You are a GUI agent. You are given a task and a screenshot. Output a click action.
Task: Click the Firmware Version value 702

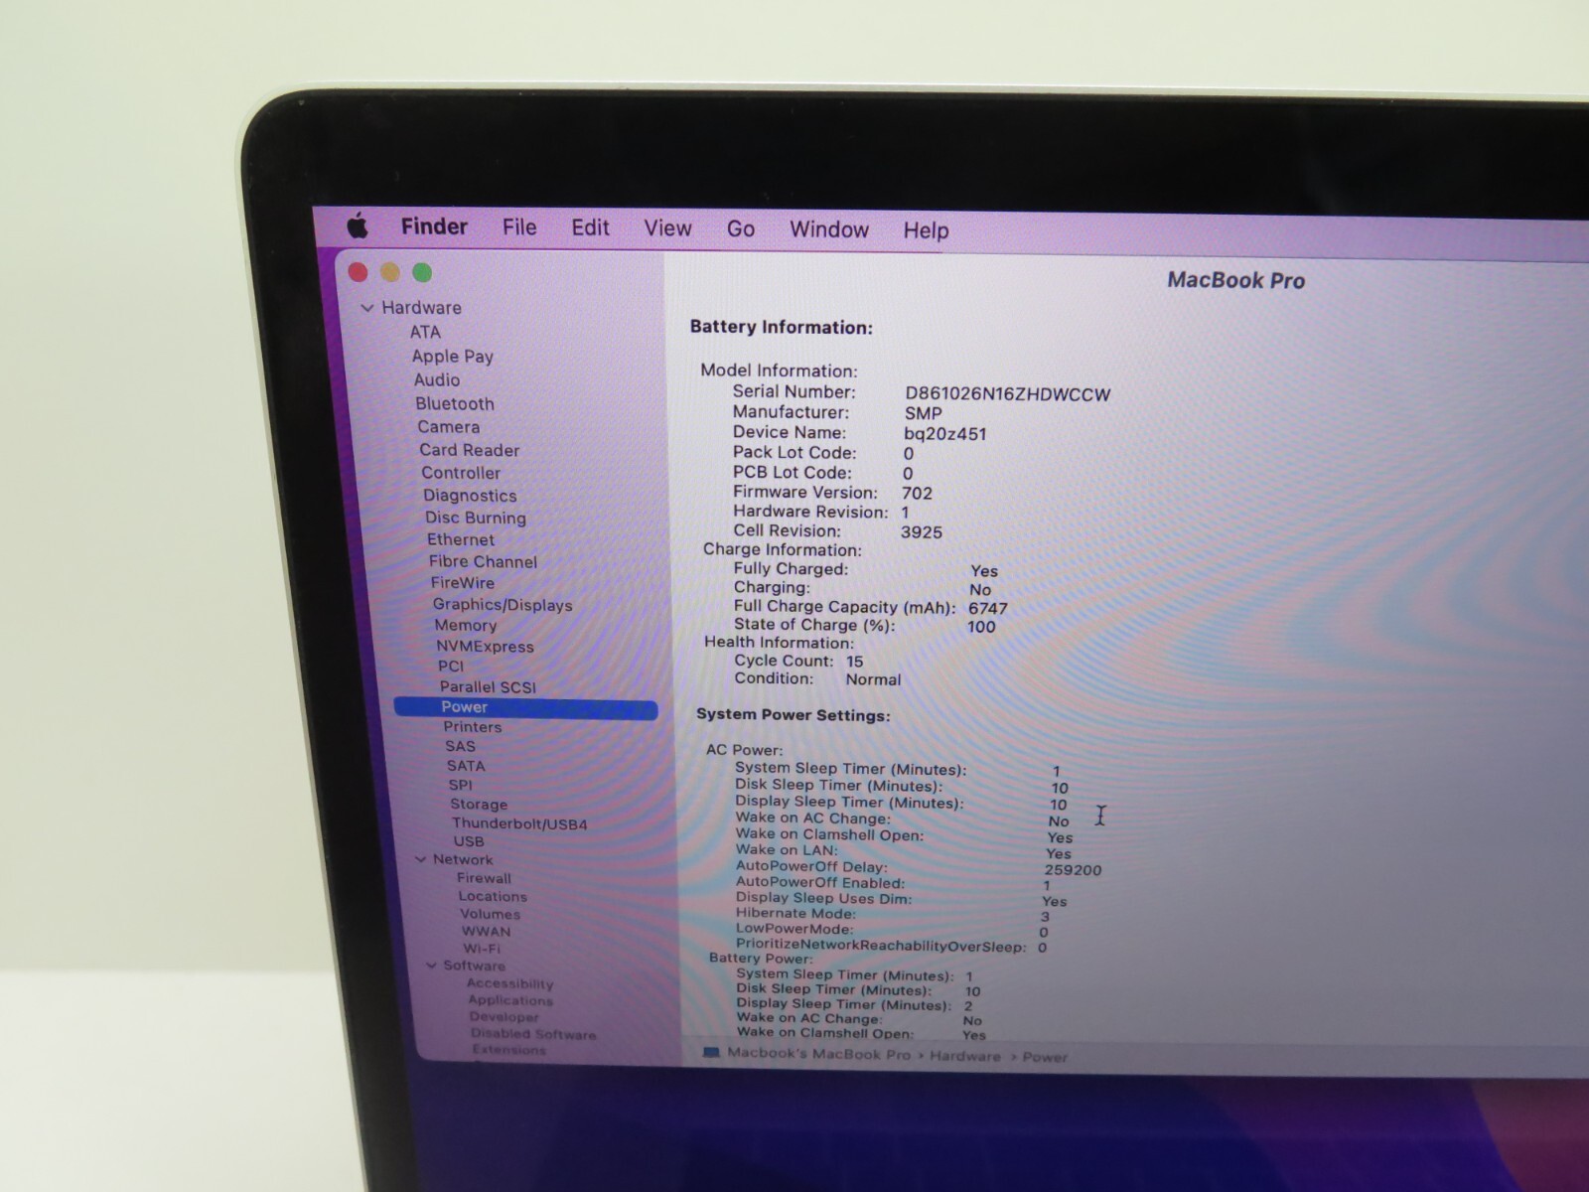point(918,493)
